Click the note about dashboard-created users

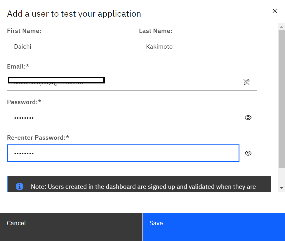[x=143, y=186]
